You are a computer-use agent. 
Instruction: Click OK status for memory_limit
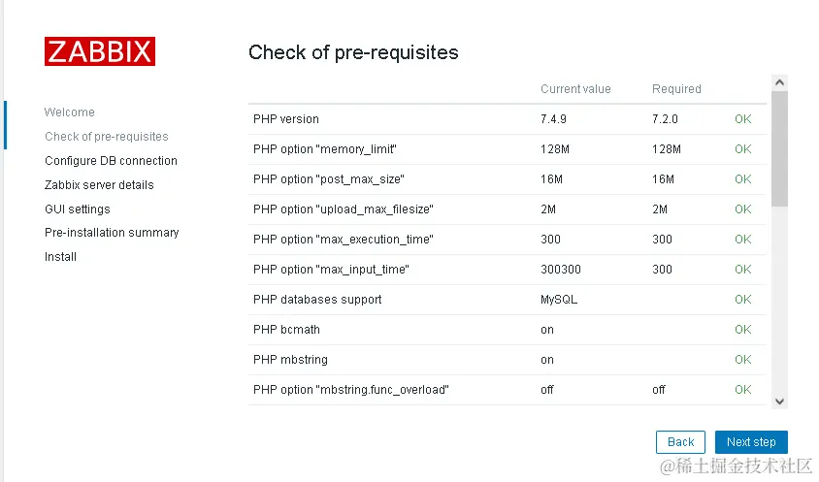pos(742,149)
